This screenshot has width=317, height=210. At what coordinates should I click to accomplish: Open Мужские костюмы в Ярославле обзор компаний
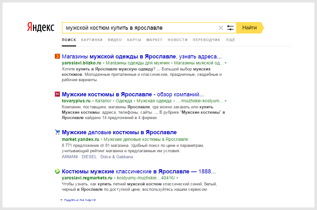[133, 94]
